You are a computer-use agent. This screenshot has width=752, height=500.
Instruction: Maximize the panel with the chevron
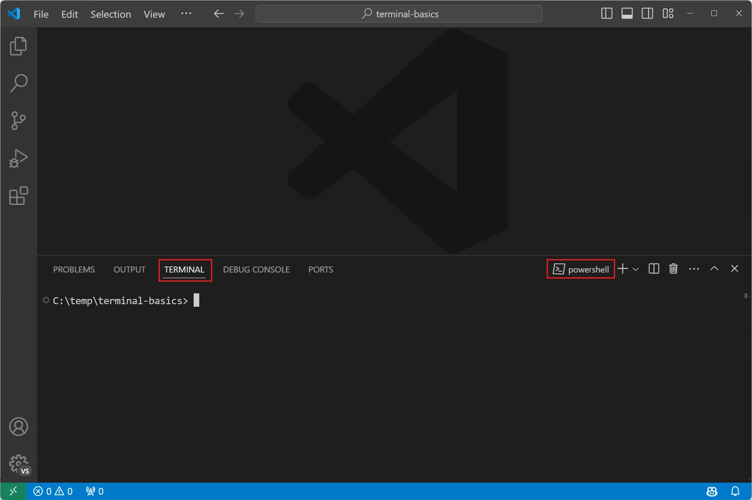pyautogui.click(x=714, y=269)
